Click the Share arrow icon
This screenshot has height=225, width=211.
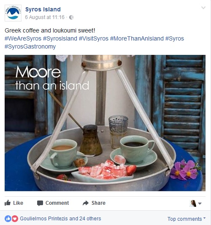click(x=86, y=203)
